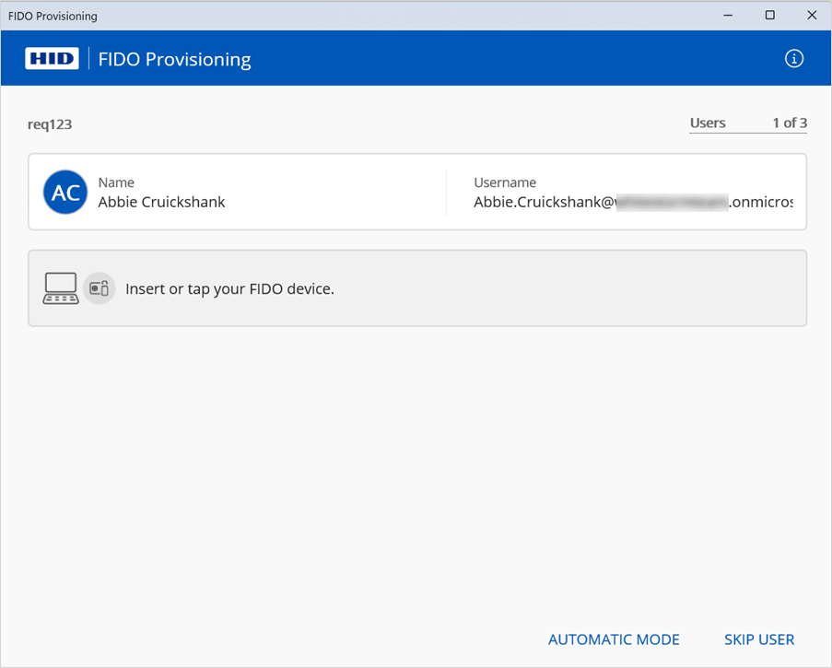
Task: Click the Users label
Action: pos(708,123)
